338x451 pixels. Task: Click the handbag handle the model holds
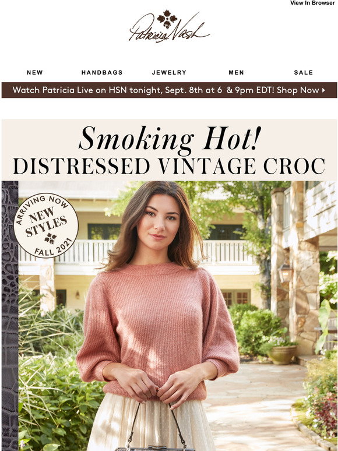[157, 425]
